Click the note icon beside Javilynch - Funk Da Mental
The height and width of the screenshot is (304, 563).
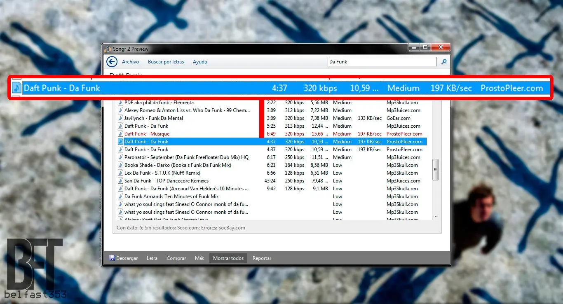tap(120, 118)
